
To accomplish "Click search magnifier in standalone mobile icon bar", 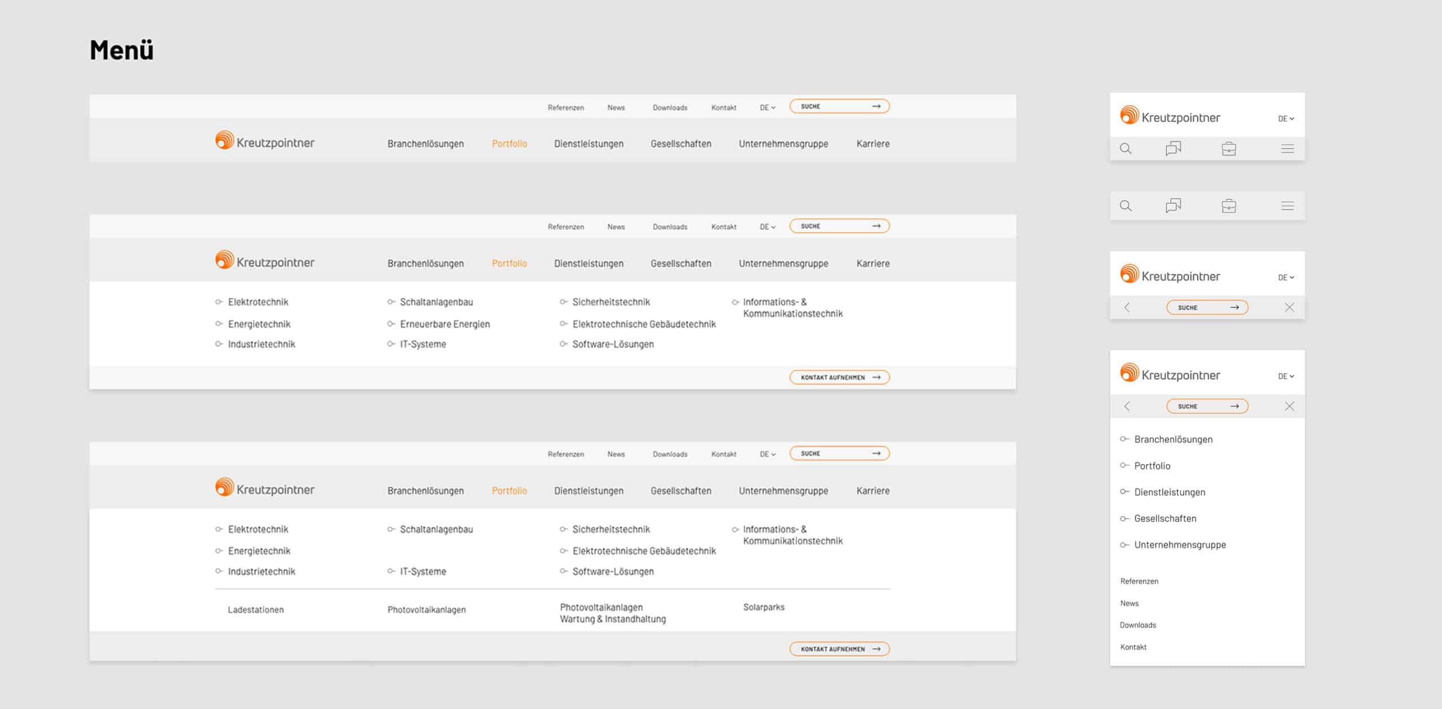I will point(1125,206).
